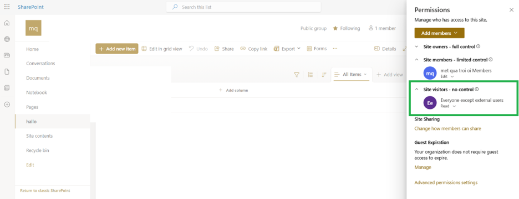Open the lists icon in left rail
Image resolution: width=519 pixels, height=199 pixels.
pyautogui.click(x=7, y=88)
